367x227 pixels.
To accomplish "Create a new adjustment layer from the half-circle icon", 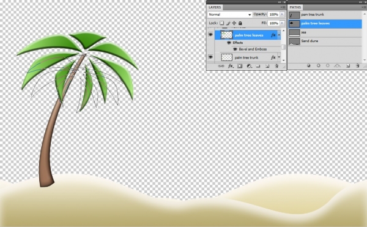I will coord(249,66).
